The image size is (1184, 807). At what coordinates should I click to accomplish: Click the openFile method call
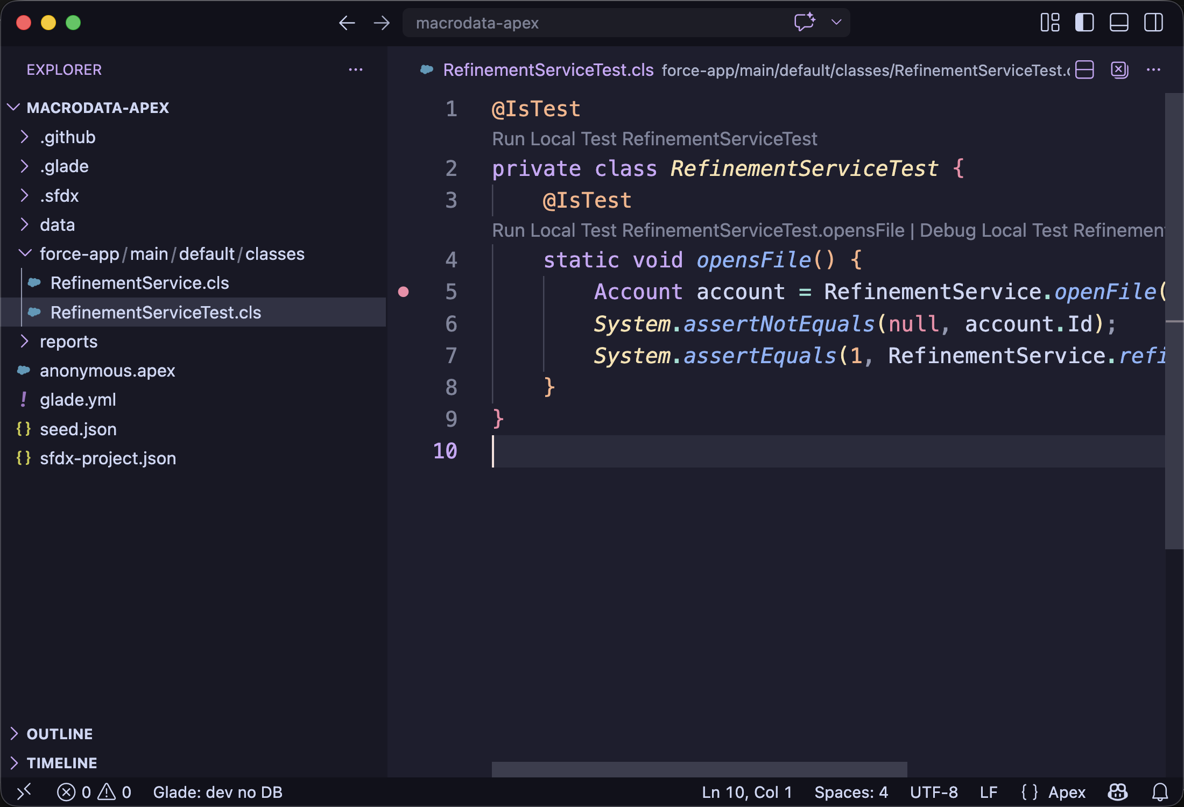point(1105,292)
